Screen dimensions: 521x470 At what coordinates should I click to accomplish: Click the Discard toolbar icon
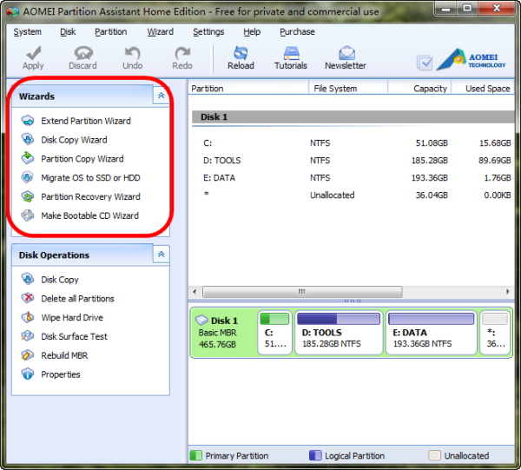click(83, 53)
